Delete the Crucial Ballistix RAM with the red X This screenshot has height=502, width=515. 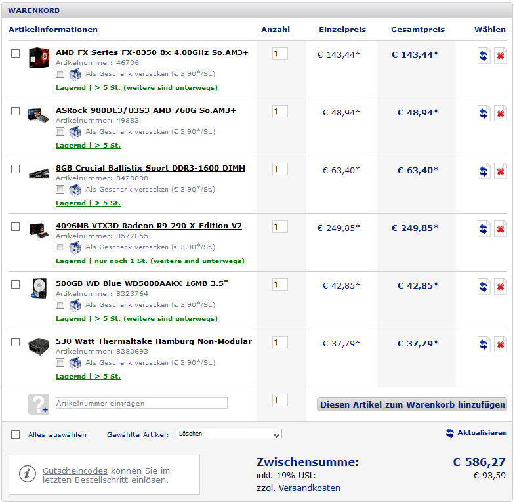500,171
